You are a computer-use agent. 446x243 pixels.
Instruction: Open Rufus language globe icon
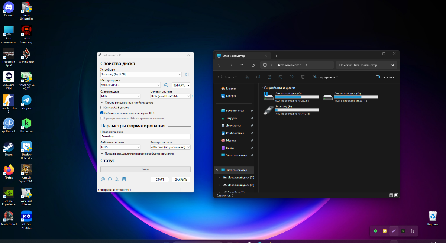pyautogui.click(x=103, y=179)
